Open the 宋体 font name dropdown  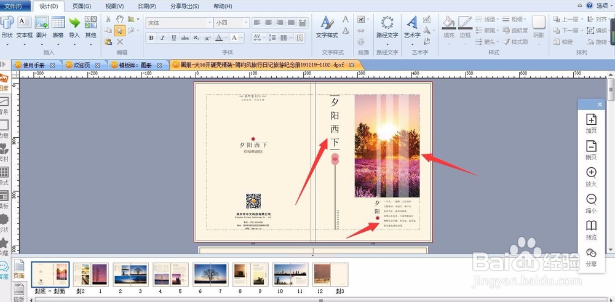(210, 23)
